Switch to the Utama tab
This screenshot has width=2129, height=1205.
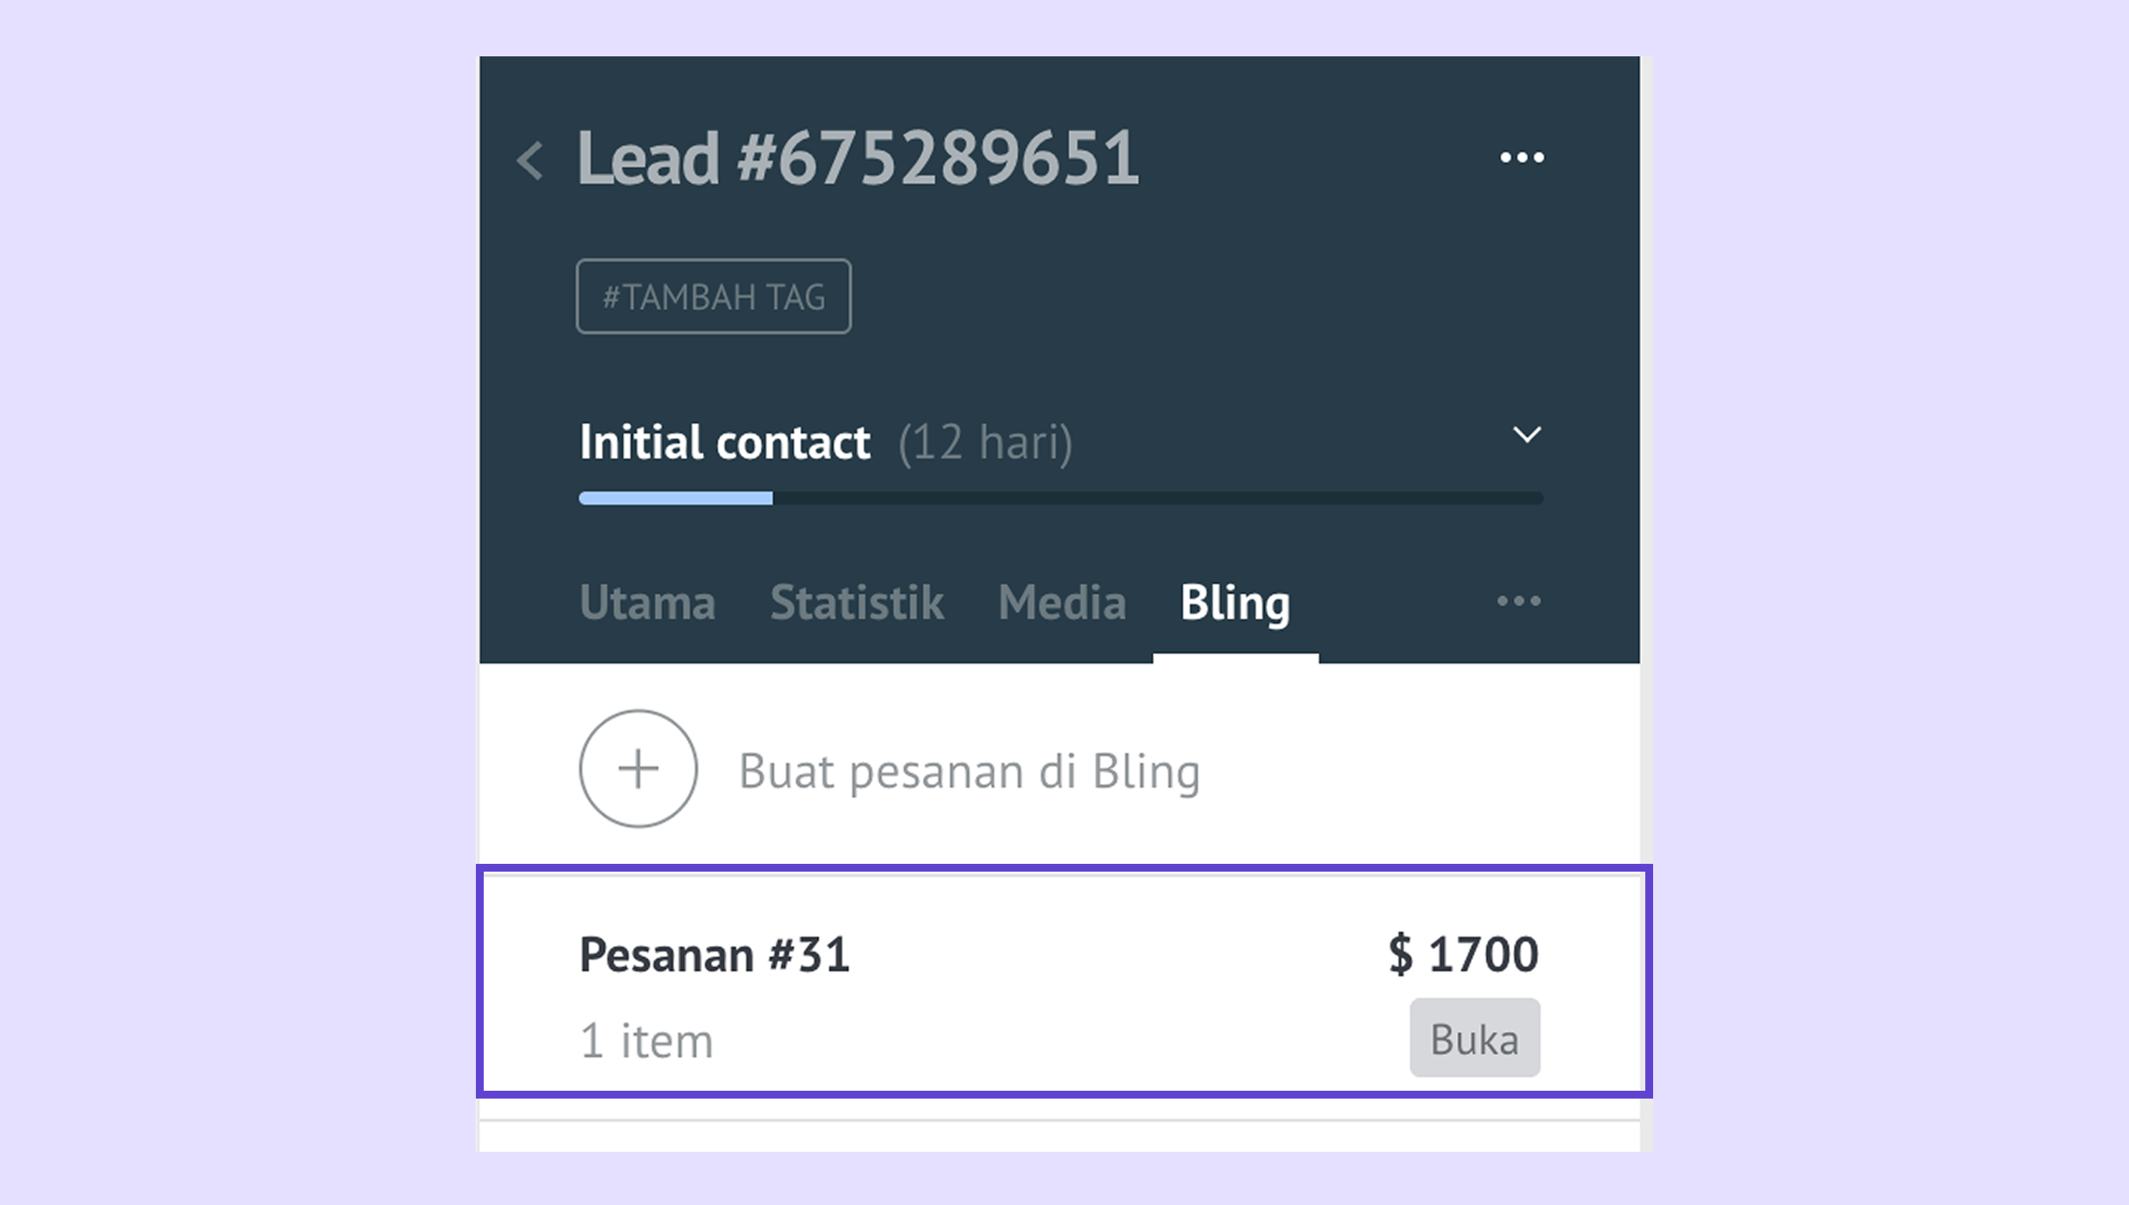647,602
